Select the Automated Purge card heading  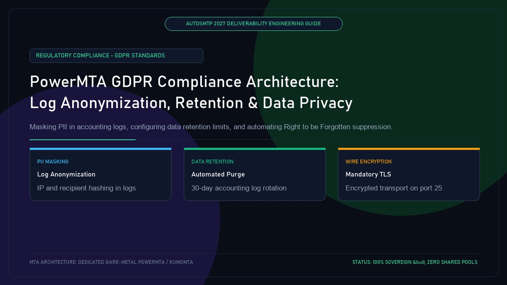tap(218, 174)
